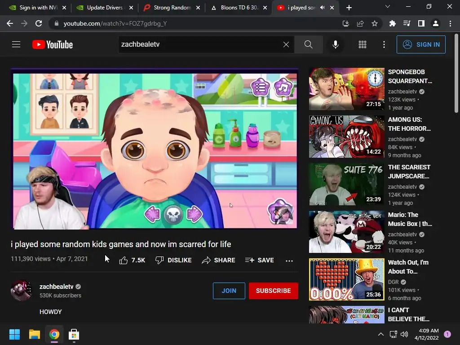Go back with browser back arrow
460x345 pixels.
click(10, 23)
